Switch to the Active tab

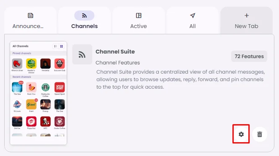(x=138, y=20)
